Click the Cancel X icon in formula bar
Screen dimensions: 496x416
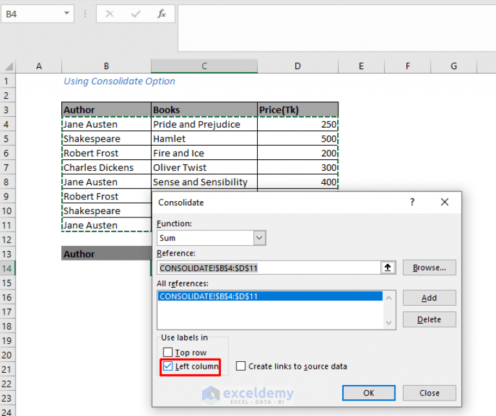pyautogui.click(x=109, y=14)
